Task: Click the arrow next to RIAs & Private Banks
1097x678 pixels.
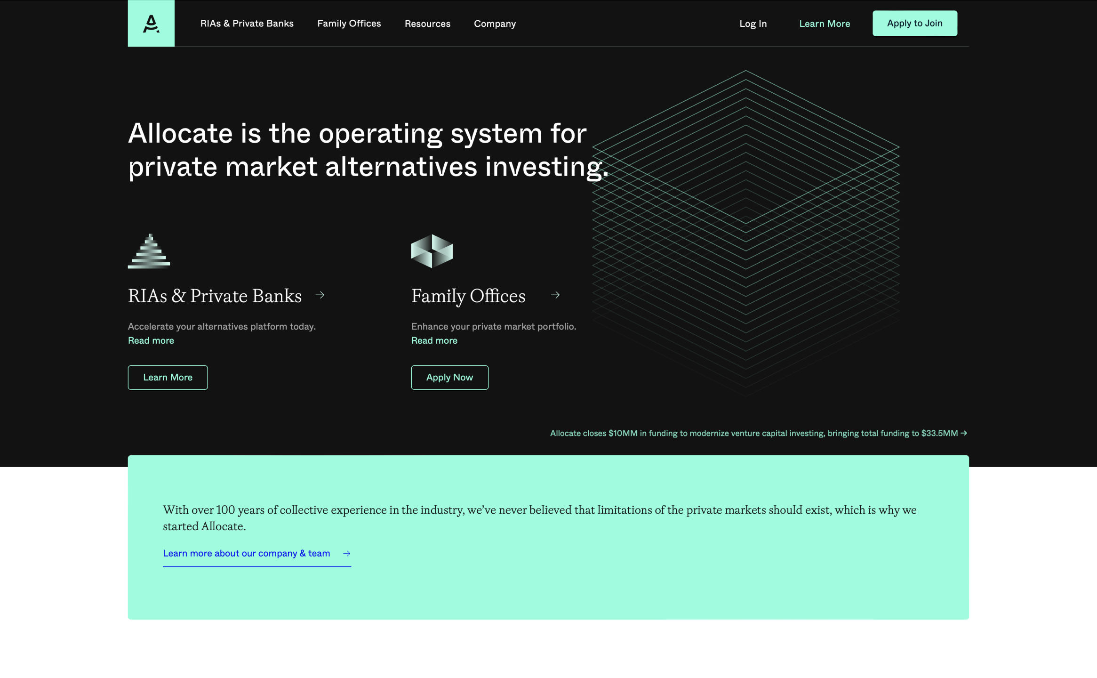Action: (x=320, y=295)
